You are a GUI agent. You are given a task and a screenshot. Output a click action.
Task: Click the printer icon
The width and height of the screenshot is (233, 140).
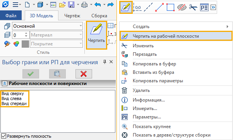pyautogui.click(x=84, y=5)
